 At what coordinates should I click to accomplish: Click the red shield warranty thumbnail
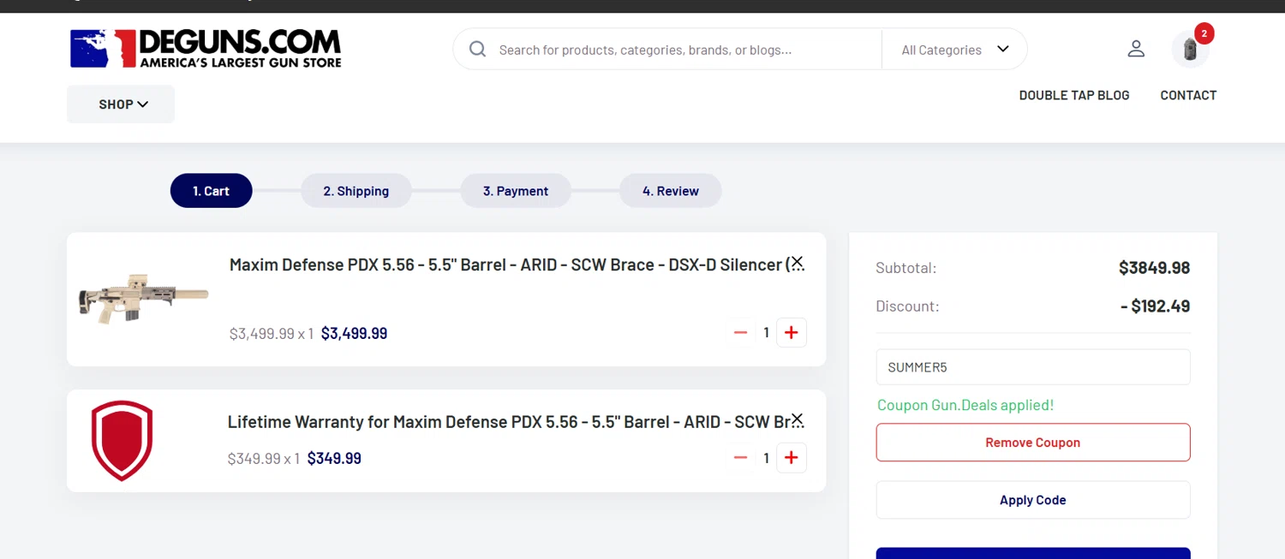click(x=122, y=441)
